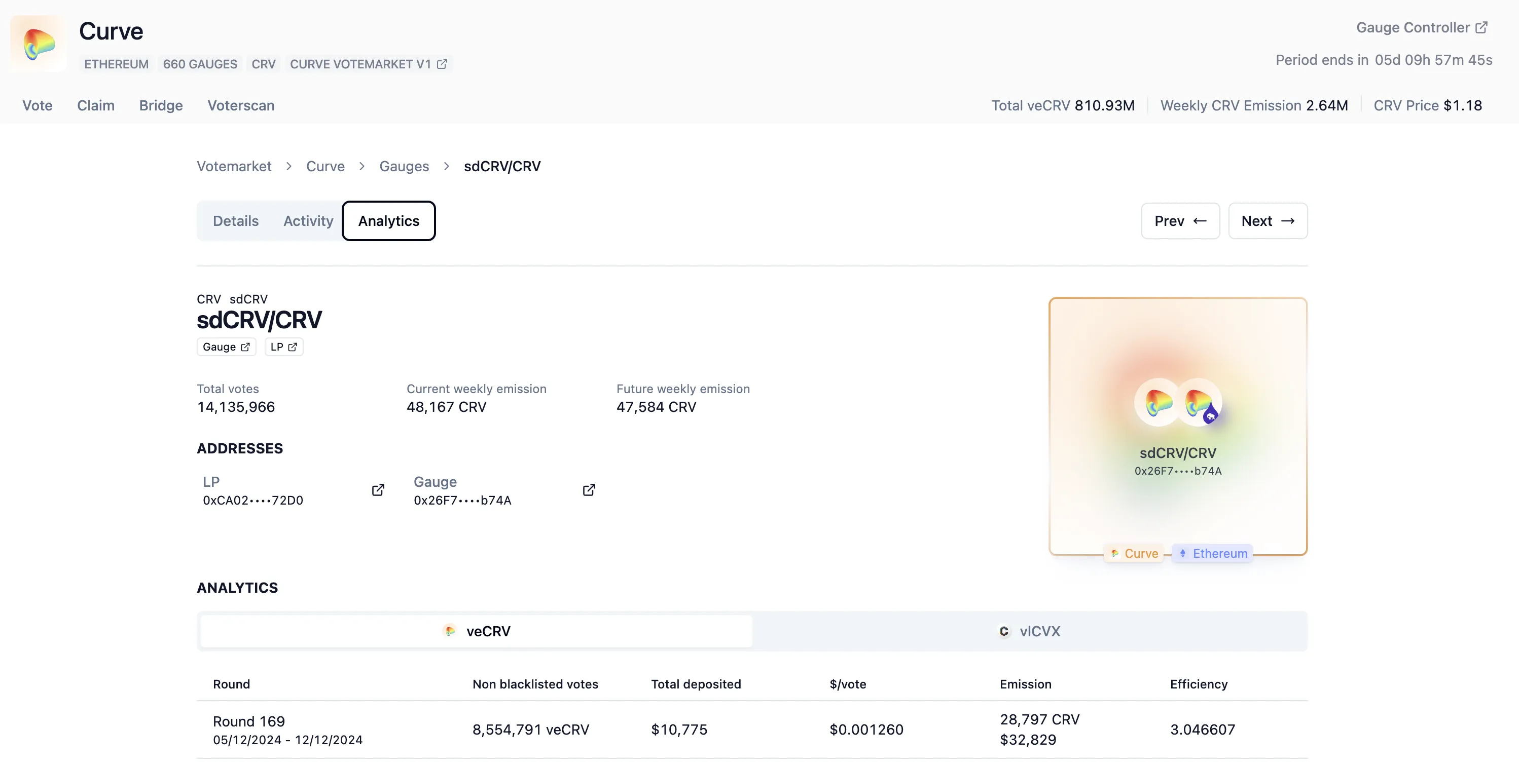Follow the Gauges breadcrumb link

click(x=404, y=166)
